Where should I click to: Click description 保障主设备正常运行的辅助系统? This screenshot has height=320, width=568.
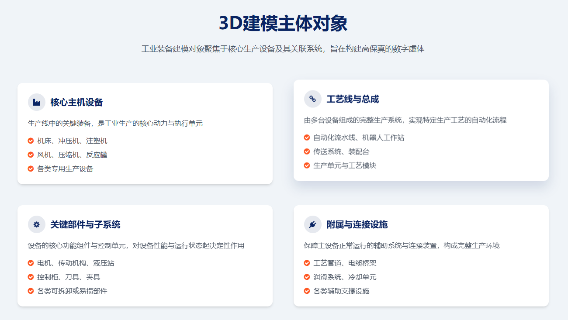tap(402, 246)
